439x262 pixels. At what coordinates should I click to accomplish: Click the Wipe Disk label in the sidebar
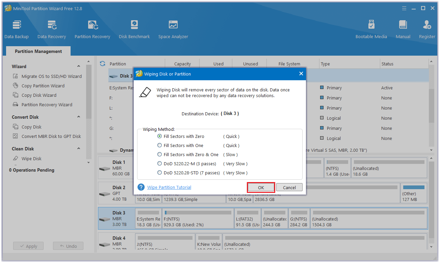[32, 158]
